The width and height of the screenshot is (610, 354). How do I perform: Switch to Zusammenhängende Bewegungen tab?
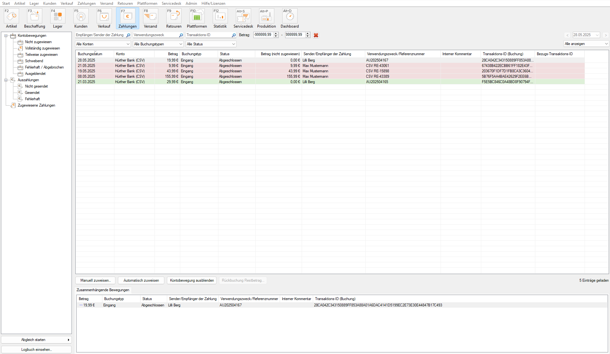pyautogui.click(x=103, y=290)
